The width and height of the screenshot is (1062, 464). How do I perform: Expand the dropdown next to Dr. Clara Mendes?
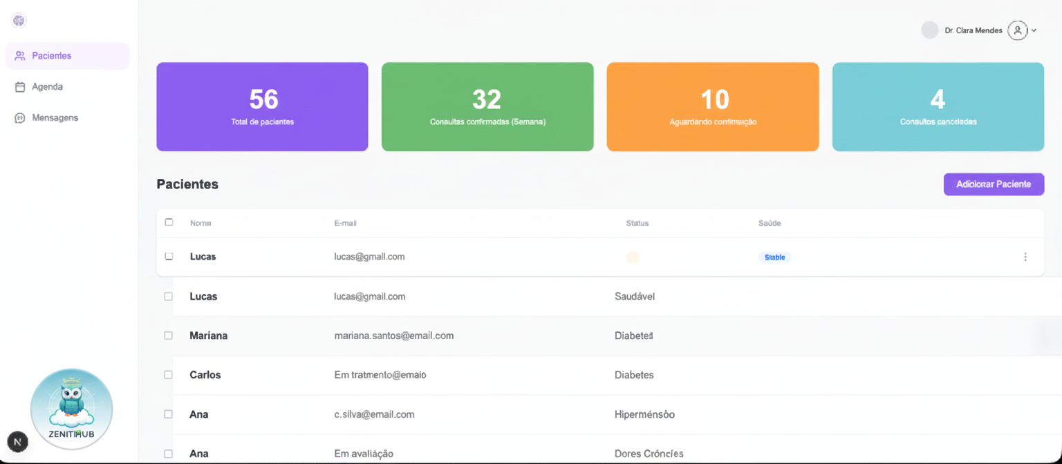(x=1033, y=30)
